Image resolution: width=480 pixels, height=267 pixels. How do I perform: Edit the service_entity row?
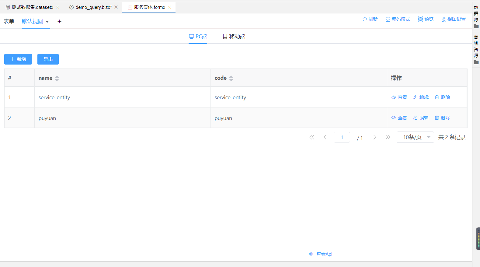pyautogui.click(x=421, y=97)
